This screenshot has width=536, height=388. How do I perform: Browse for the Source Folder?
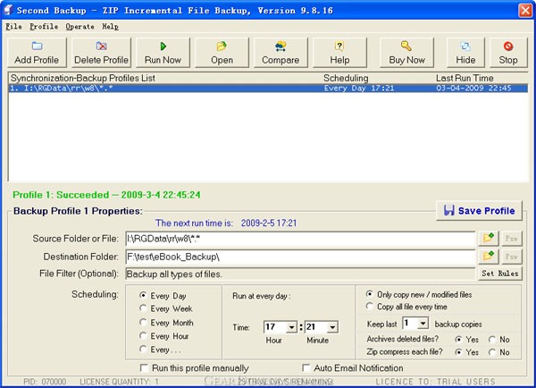click(x=488, y=238)
